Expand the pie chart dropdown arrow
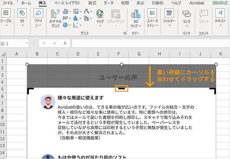Viewport: 230px width, 159px height. point(70,25)
